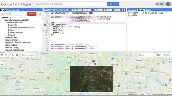Image resolution: width=172 pixels, height=96 pixels.
Task: Switch map to Map view
Action: [158, 55]
